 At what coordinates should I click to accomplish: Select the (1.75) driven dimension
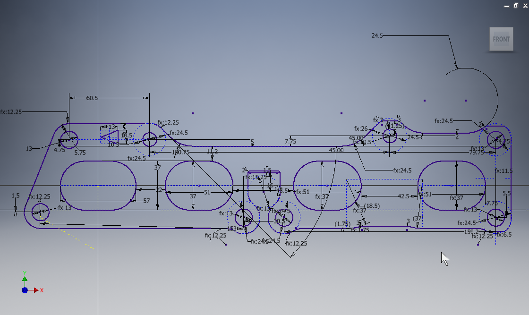(x=342, y=224)
